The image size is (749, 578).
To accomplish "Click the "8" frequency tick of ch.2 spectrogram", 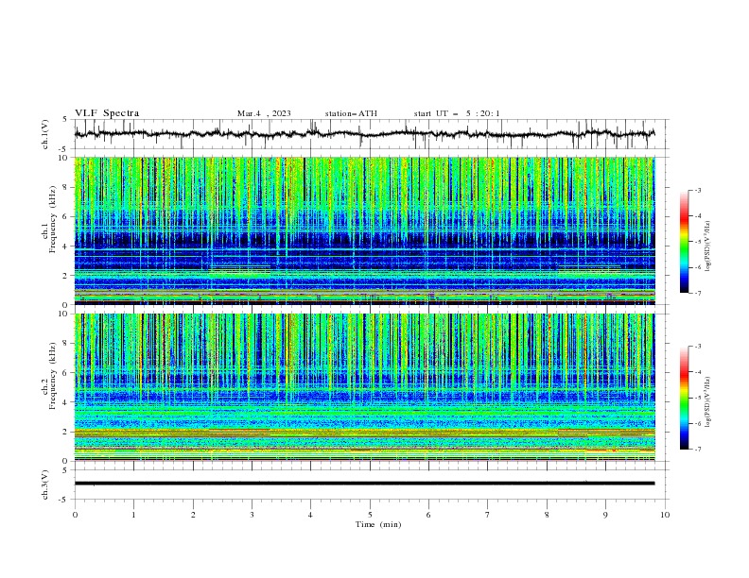I will tap(67, 344).
